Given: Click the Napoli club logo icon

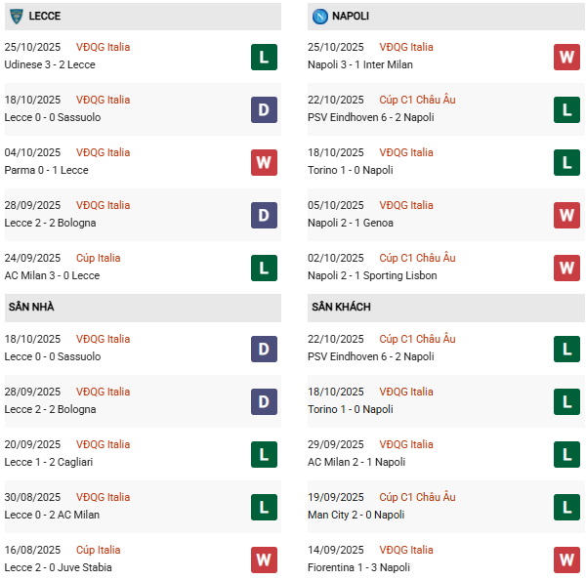Looking at the screenshot, I should click(320, 17).
